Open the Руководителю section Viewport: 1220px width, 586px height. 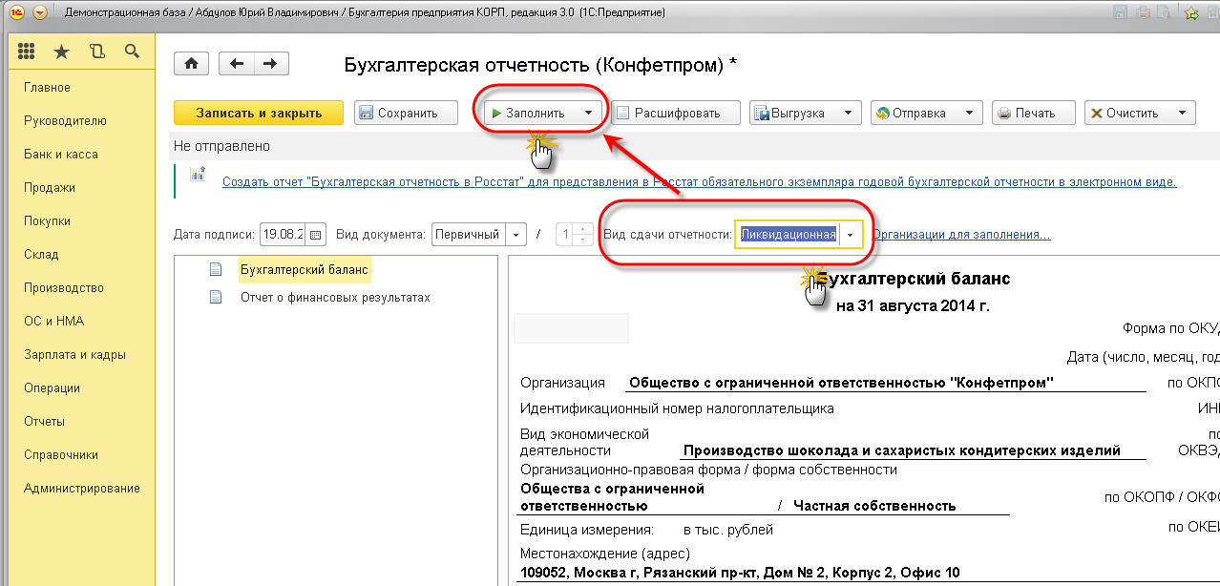[x=65, y=120]
